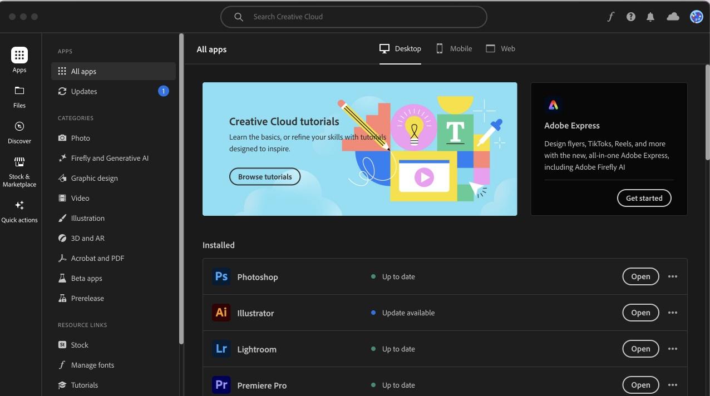Open Lightroom with its Open button
The width and height of the screenshot is (710, 396).
click(640, 349)
